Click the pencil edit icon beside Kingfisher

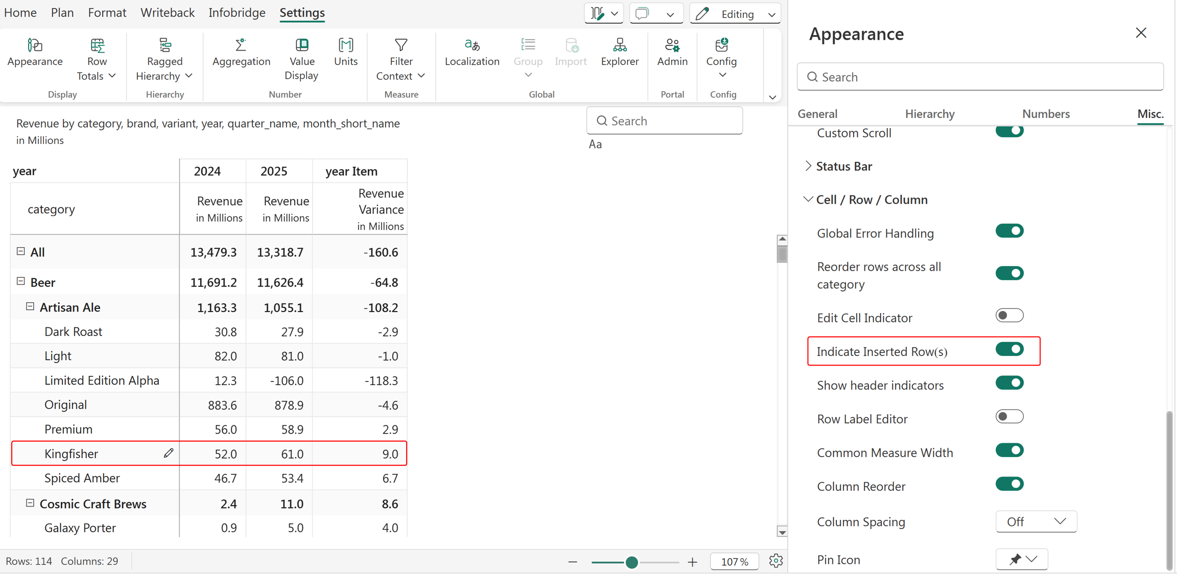coord(169,453)
